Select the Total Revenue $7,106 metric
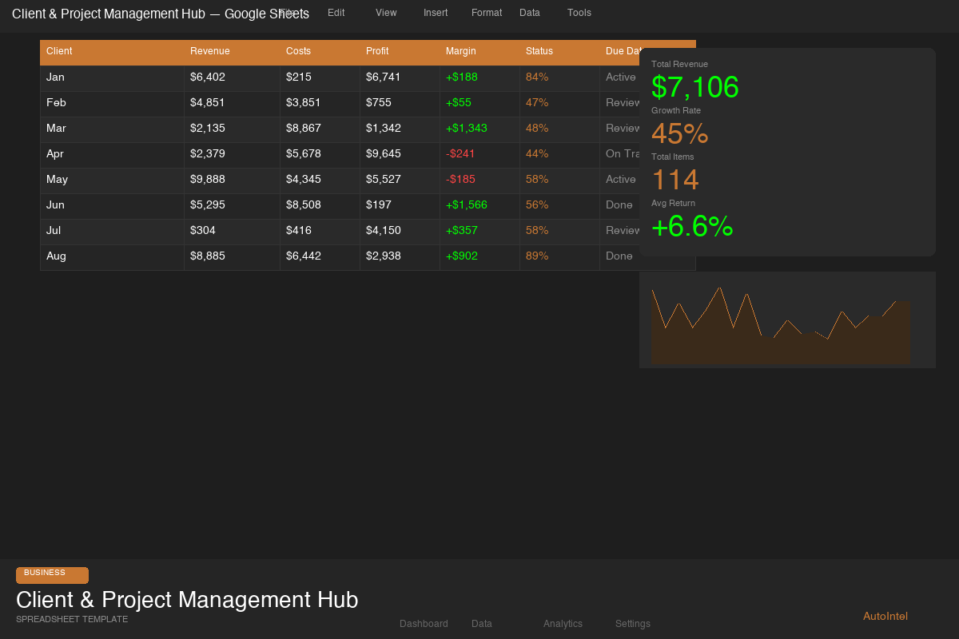Image resolution: width=959 pixels, height=639 pixels. [x=694, y=87]
